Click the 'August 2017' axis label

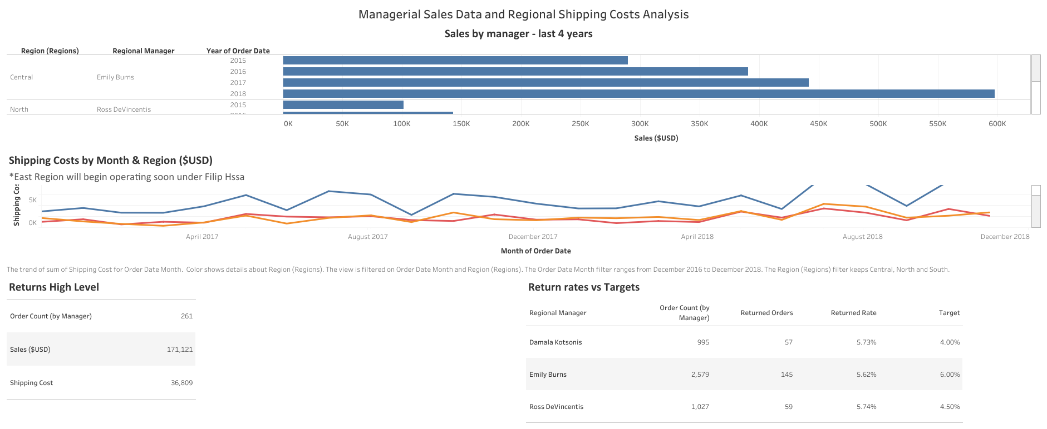point(368,237)
